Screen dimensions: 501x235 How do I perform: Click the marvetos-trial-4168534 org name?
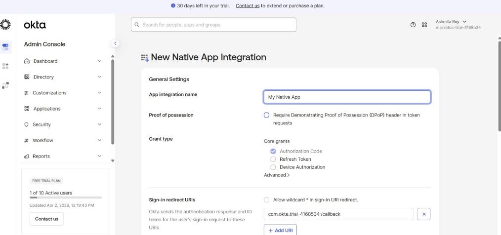pyautogui.click(x=458, y=28)
